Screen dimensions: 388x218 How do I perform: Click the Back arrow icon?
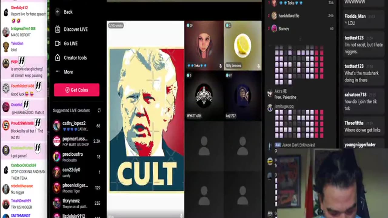58,12
